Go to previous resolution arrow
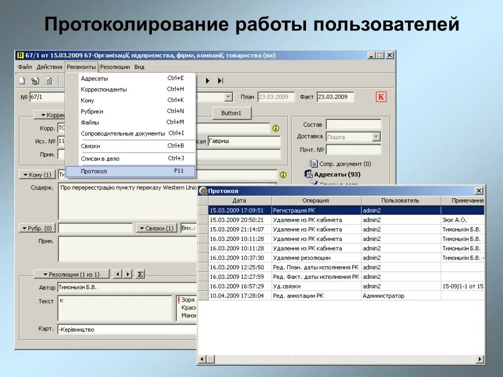Image resolution: width=503 pixels, height=377 pixels. click(x=118, y=274)
